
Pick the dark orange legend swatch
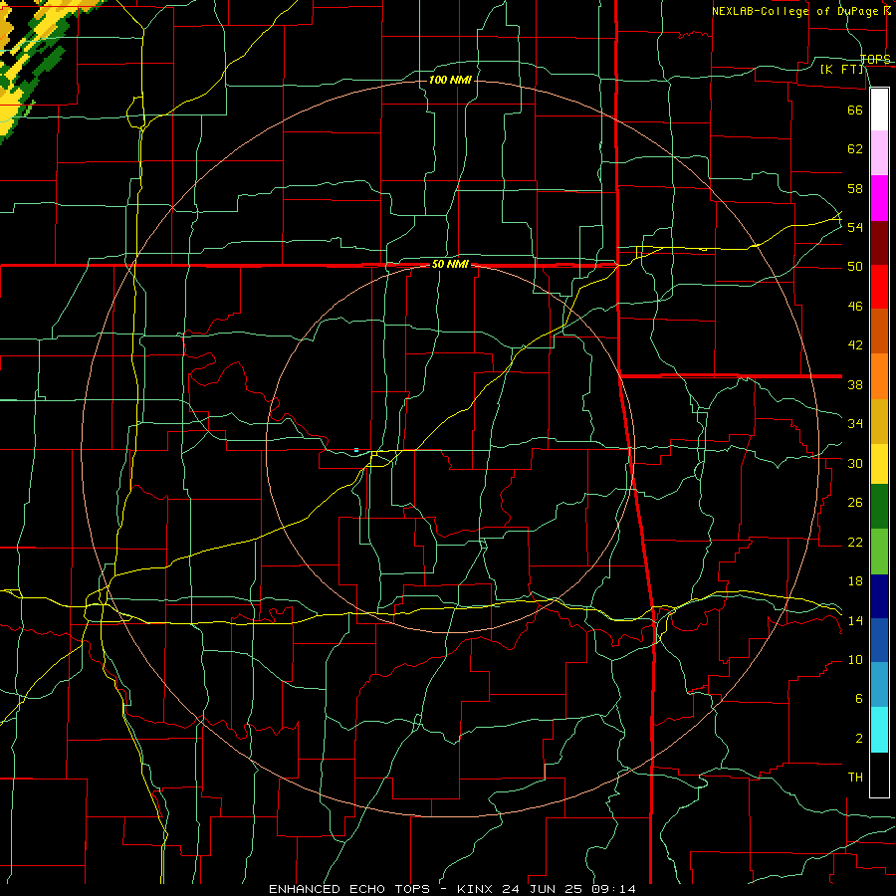[x=879, y=332]
